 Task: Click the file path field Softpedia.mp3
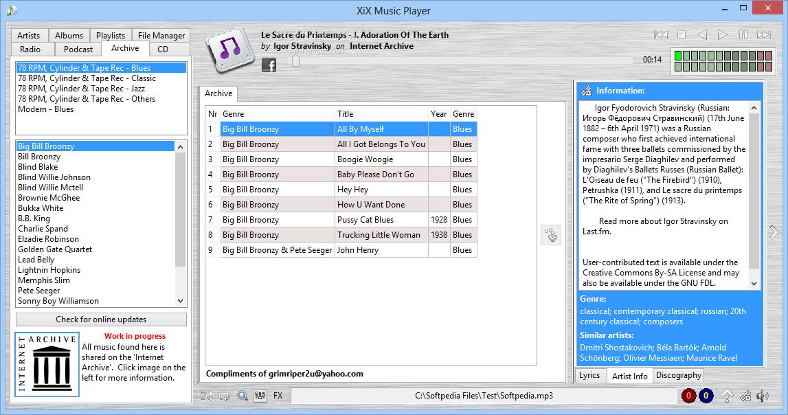click(x=484, y=396)
